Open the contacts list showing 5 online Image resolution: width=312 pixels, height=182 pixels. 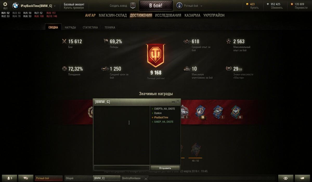point(10,178)
